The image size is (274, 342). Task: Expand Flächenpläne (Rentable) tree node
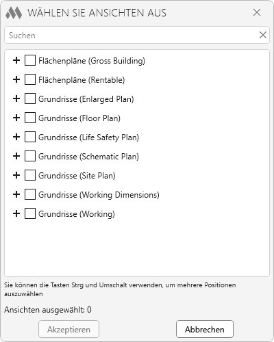pyautogui.click(x=16, y=79)
